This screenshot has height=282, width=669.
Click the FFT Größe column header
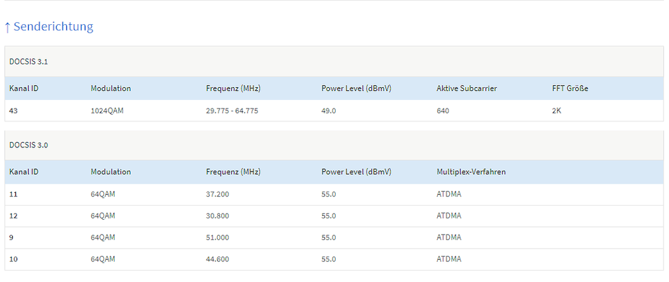(570, 88)
